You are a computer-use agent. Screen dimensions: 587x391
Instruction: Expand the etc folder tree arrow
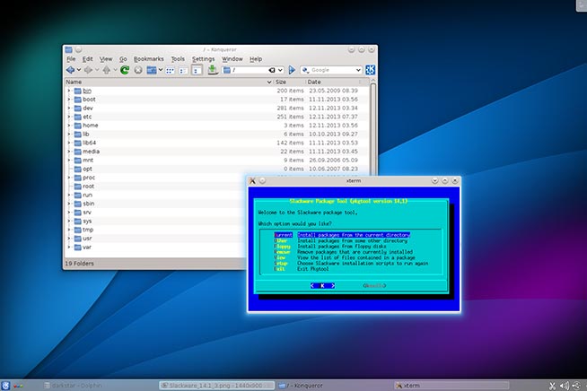pos(69,117)
